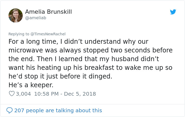Click the Twitter bird logo
The width and height of the screenshot is (185, 117).
(173, 12)
